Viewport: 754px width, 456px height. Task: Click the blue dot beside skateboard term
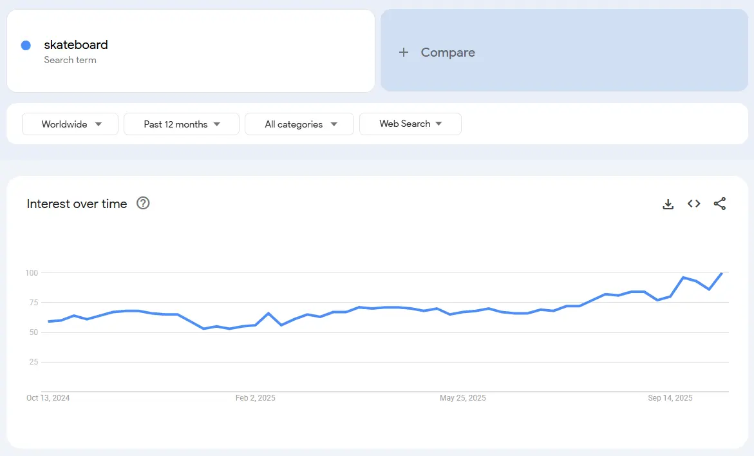[x=25, y=45]
